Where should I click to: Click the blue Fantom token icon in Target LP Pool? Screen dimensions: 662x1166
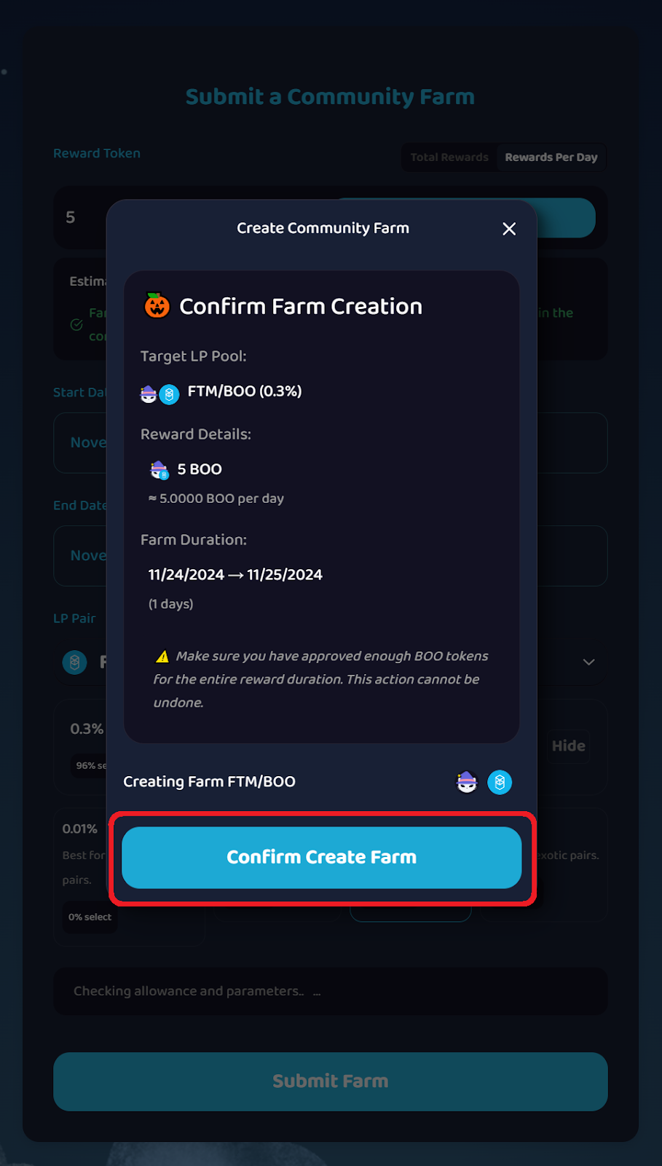point(168,394)
